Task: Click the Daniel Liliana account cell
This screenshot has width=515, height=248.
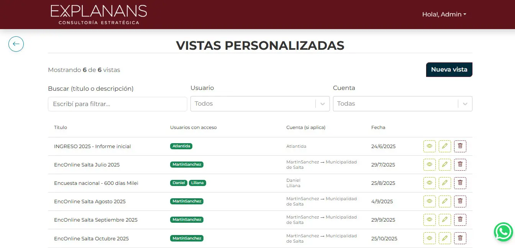Action: (x=294, y=183)
